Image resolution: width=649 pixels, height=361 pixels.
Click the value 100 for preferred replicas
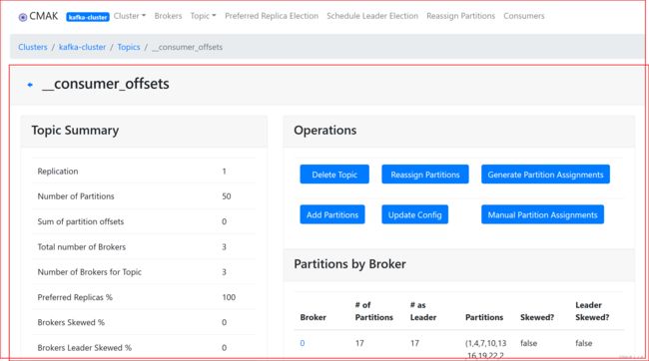click(x=229, y=297)
